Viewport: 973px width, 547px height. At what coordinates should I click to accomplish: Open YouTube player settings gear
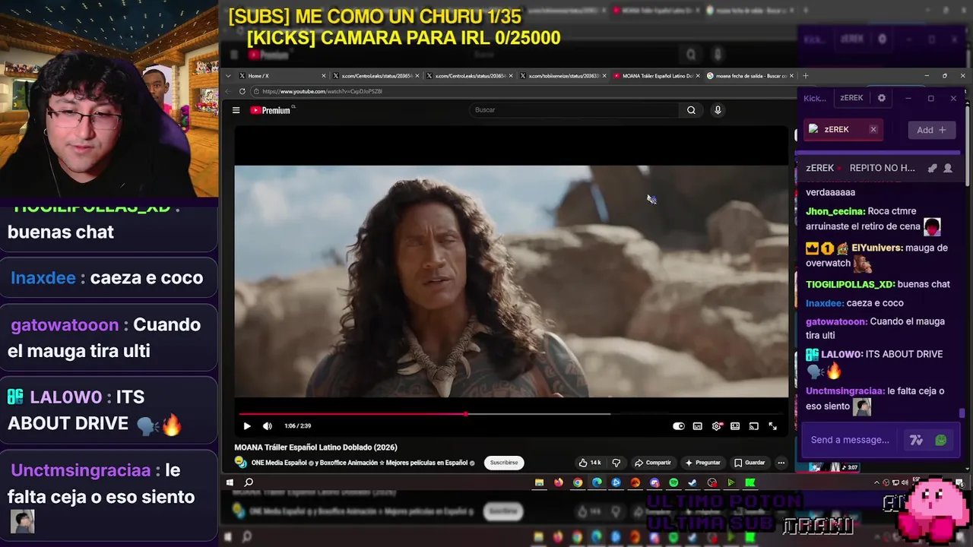[x=716, y=426]
